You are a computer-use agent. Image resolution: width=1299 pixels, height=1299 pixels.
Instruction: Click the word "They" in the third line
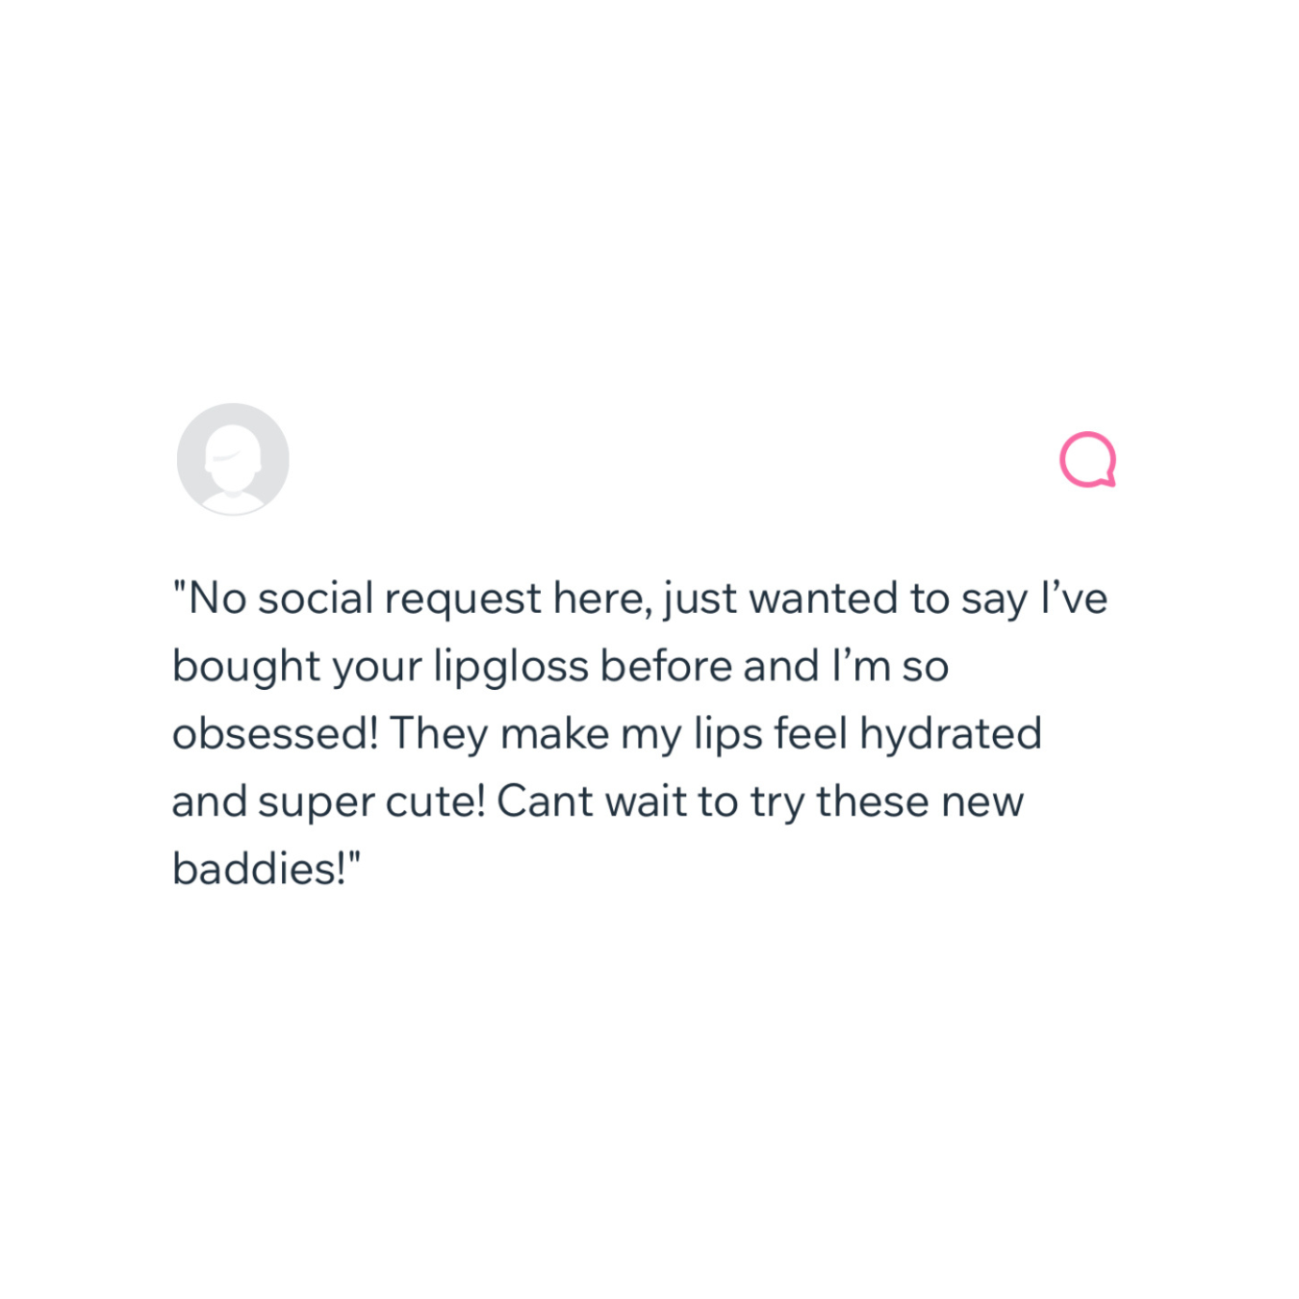(x=440, y=735)
